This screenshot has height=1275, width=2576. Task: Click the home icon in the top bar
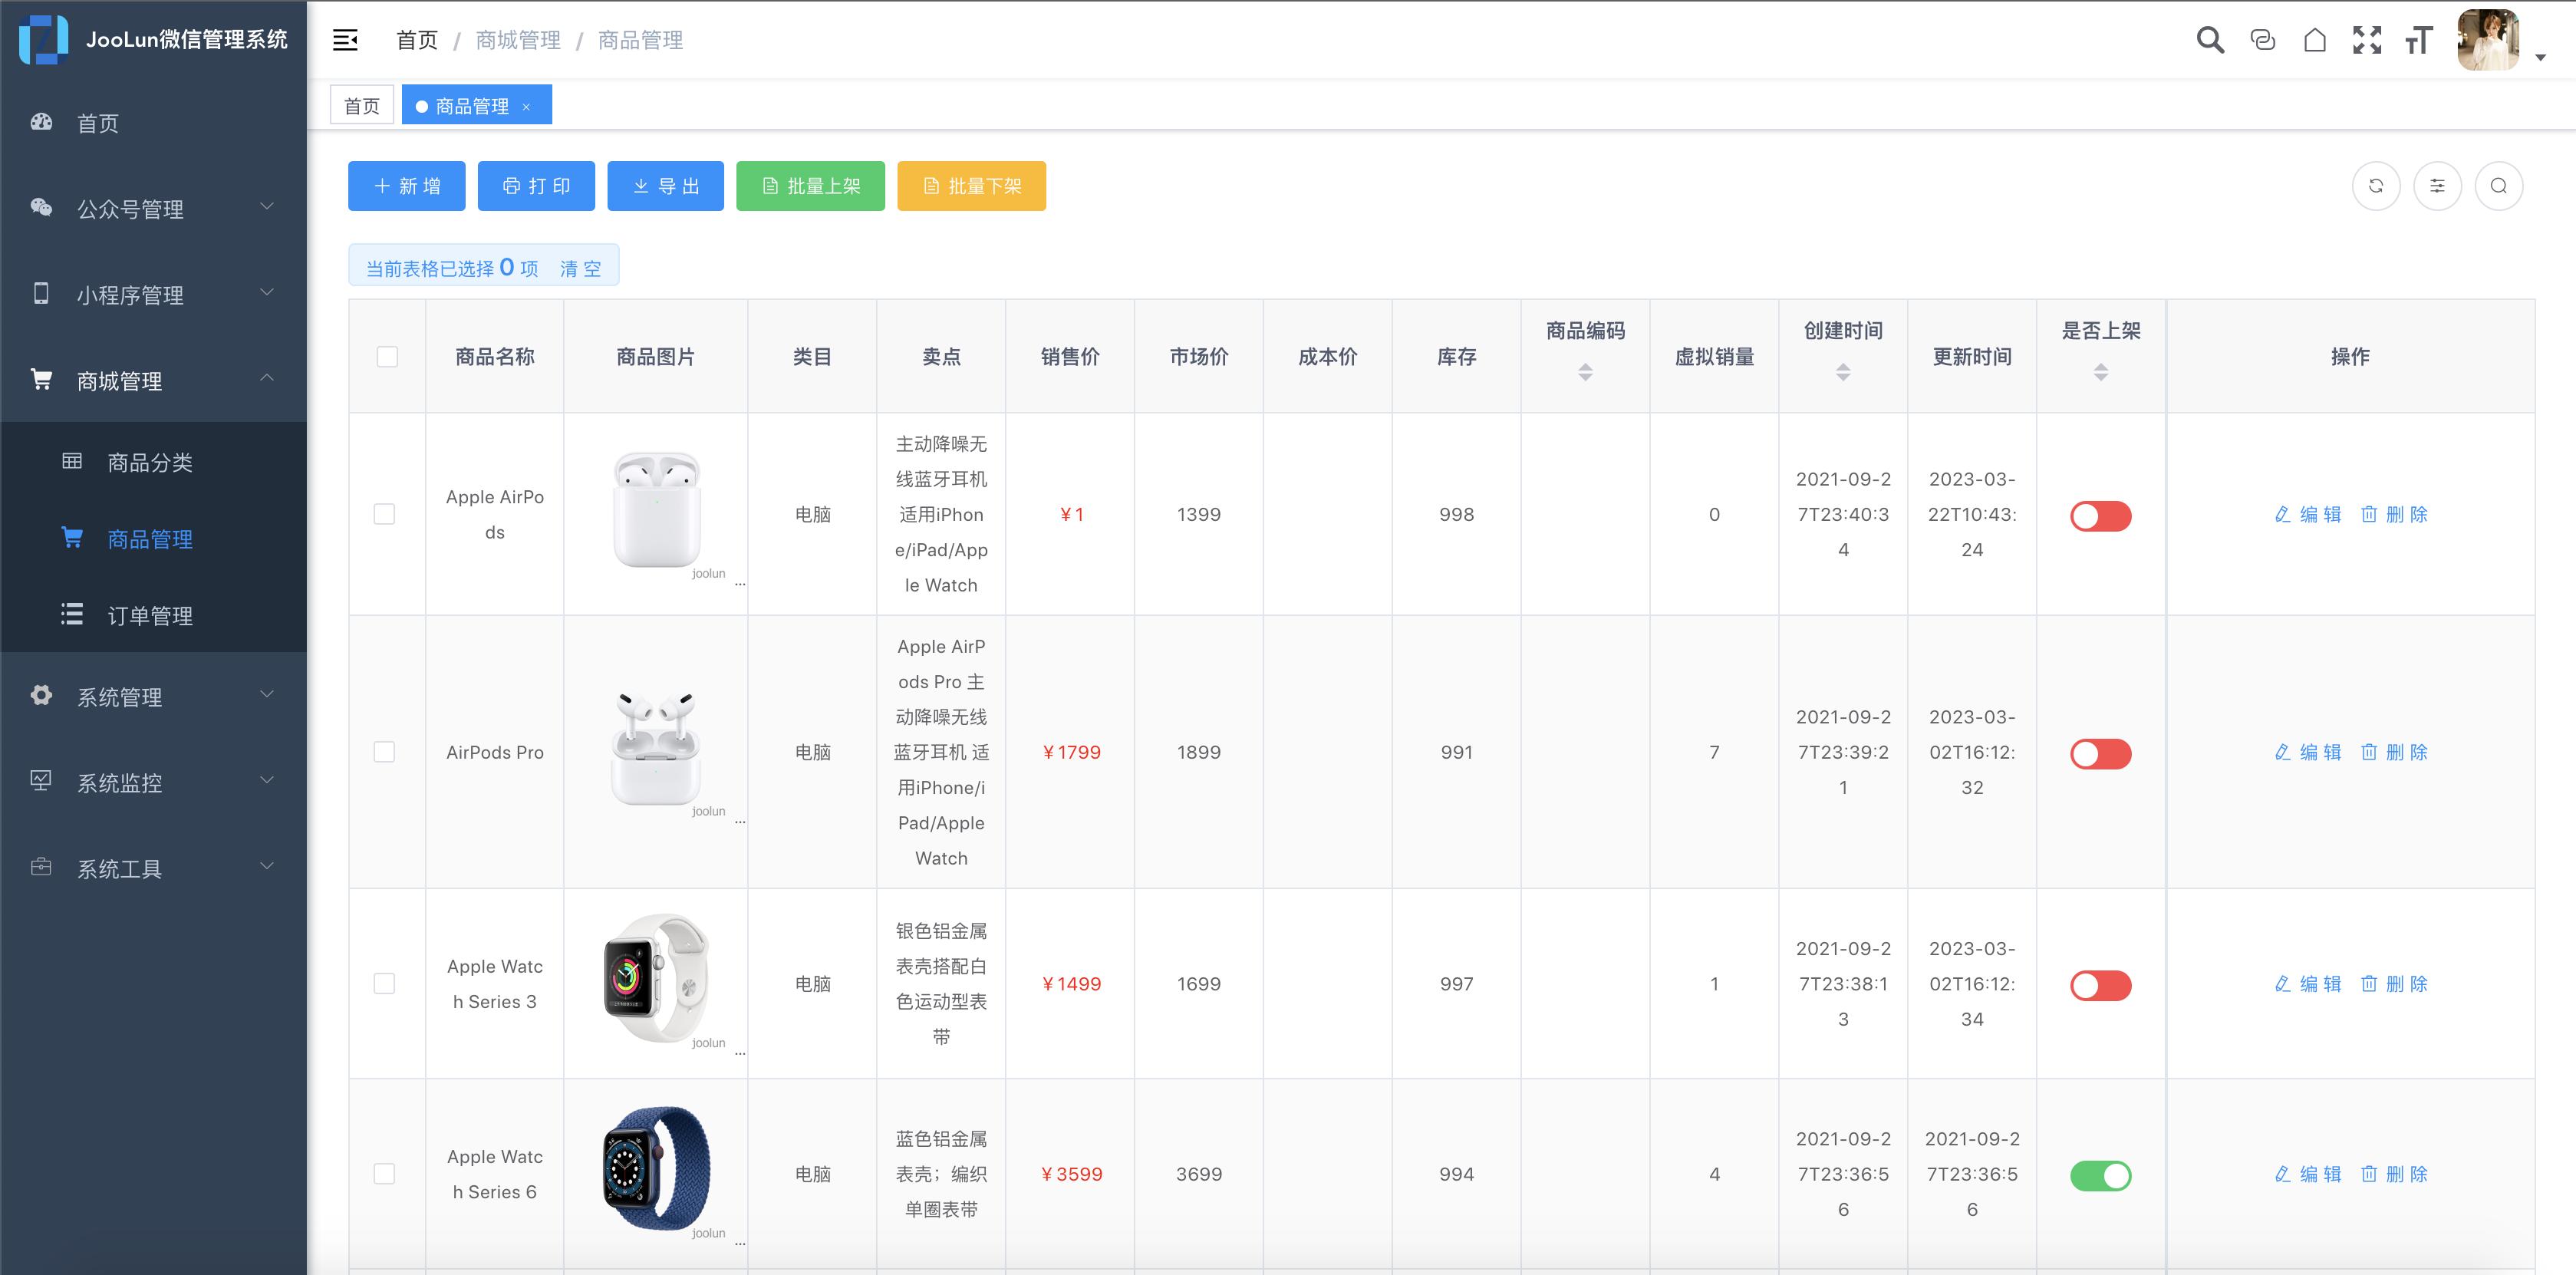coord(2315,40)
